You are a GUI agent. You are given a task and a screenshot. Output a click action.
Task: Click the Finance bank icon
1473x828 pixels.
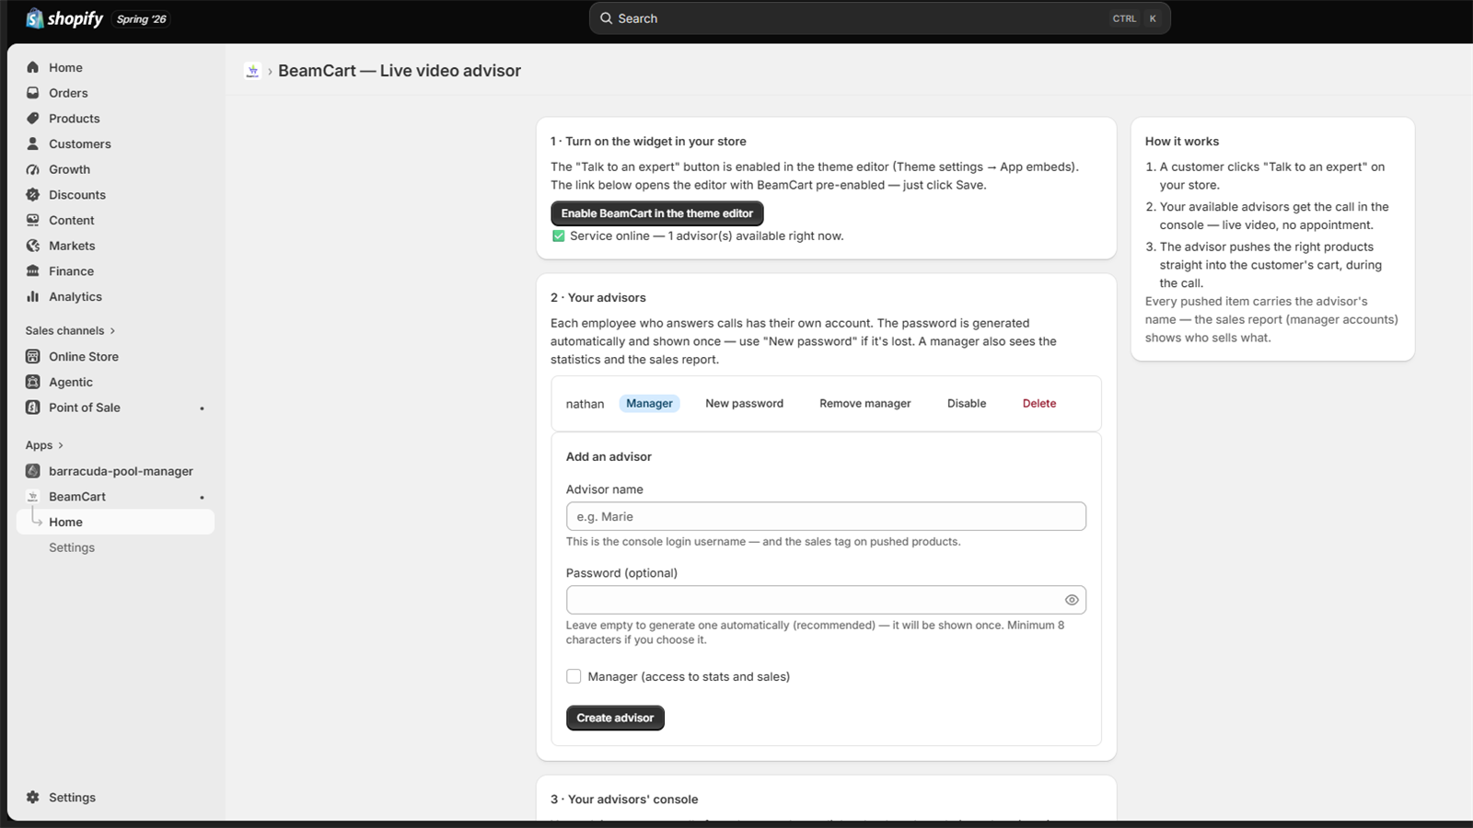click(33, 271)
